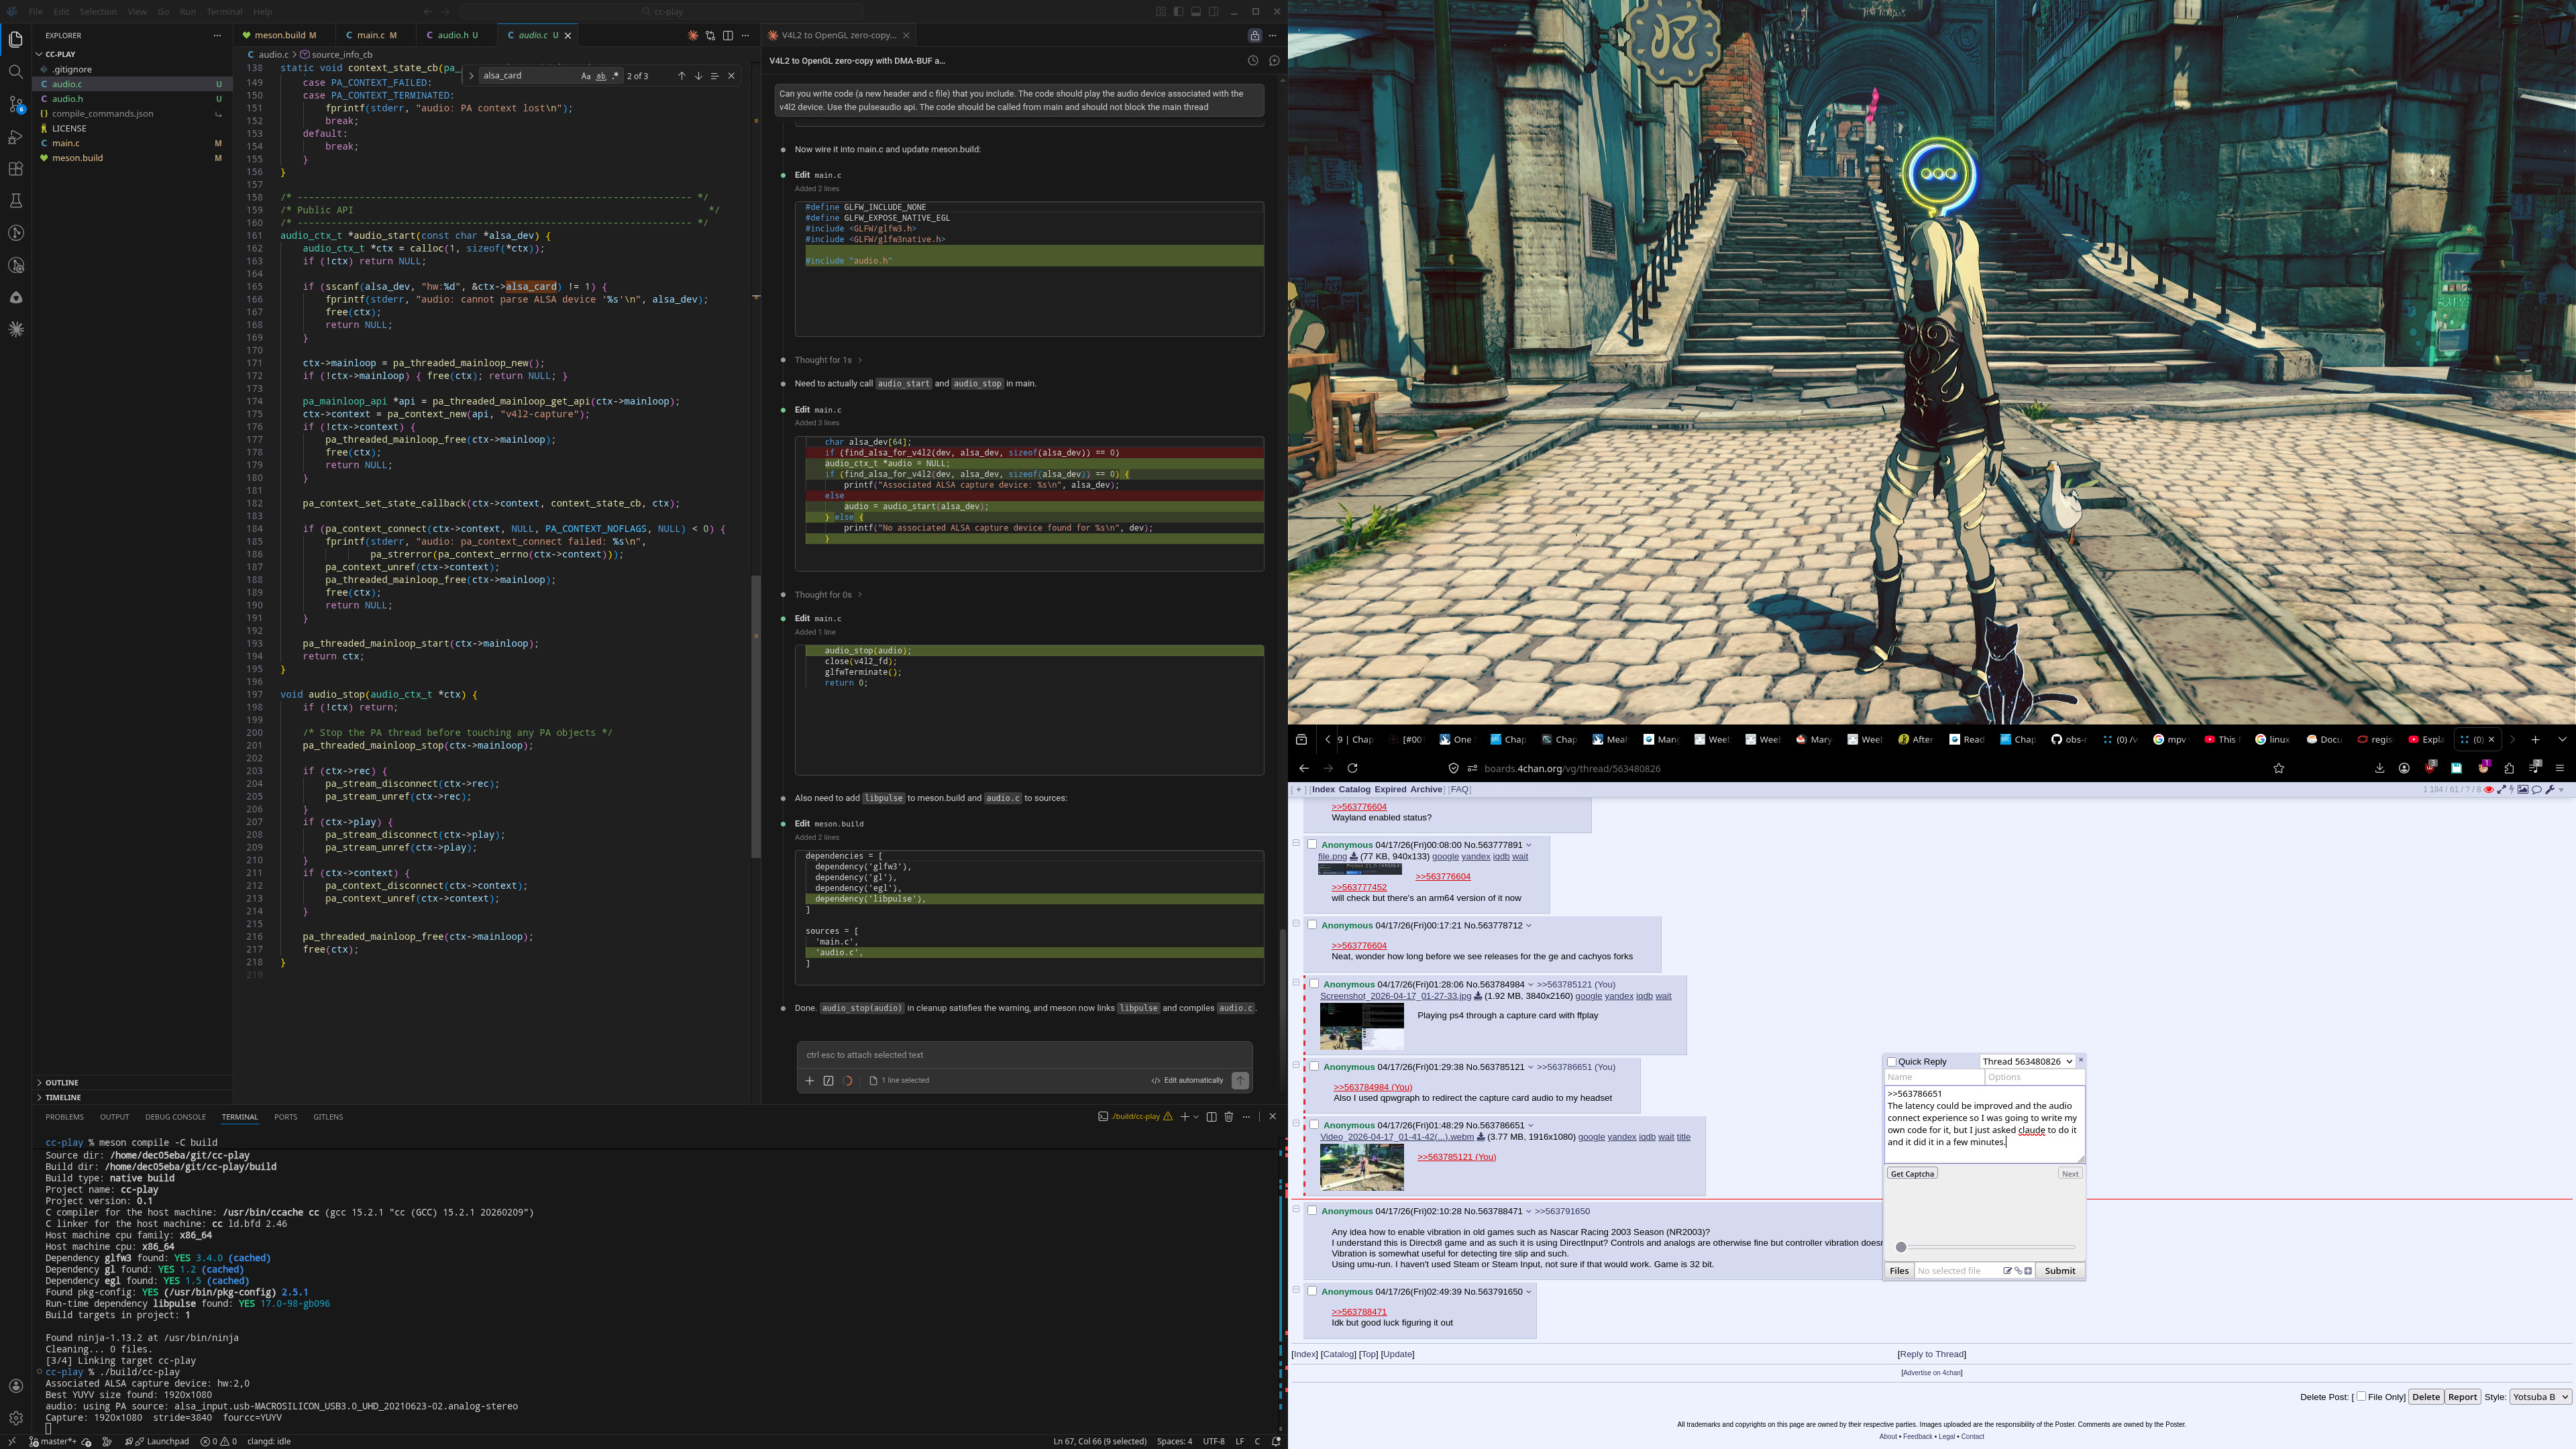
Task: Click the captcha slider handle
Action: point(1901,1247)
